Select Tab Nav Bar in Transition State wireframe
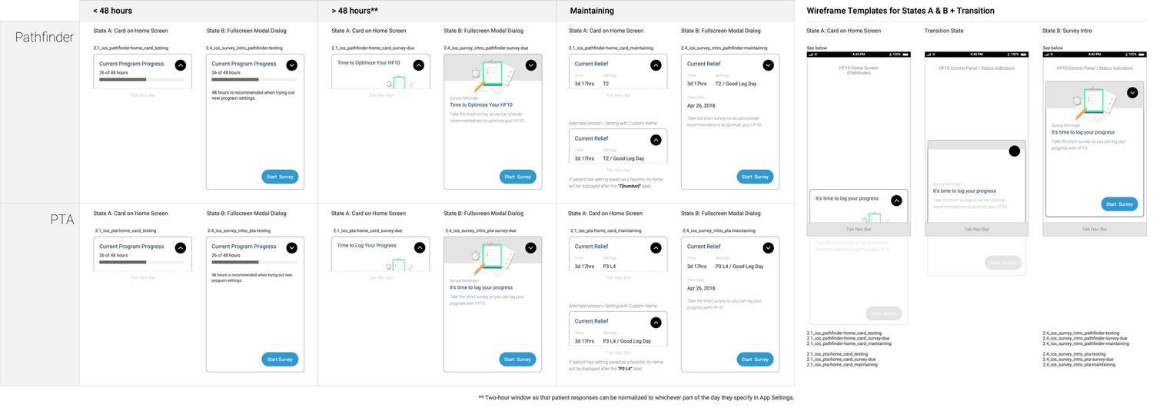 [976, 229]
